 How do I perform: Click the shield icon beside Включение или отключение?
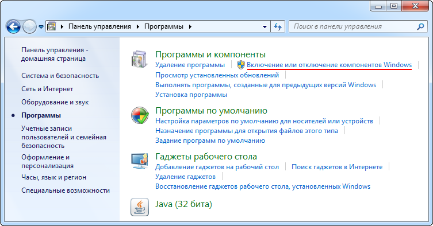pyautogui.click(x=241, y=65)
